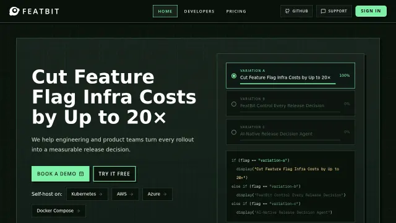This screenshot has height=223, width=396.
Task: Click the subtitle 'We help engineering and product teams'
Action: (113, 144)
